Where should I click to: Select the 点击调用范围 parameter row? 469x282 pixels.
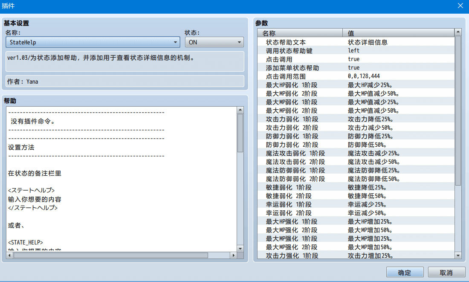coord(356,76)
